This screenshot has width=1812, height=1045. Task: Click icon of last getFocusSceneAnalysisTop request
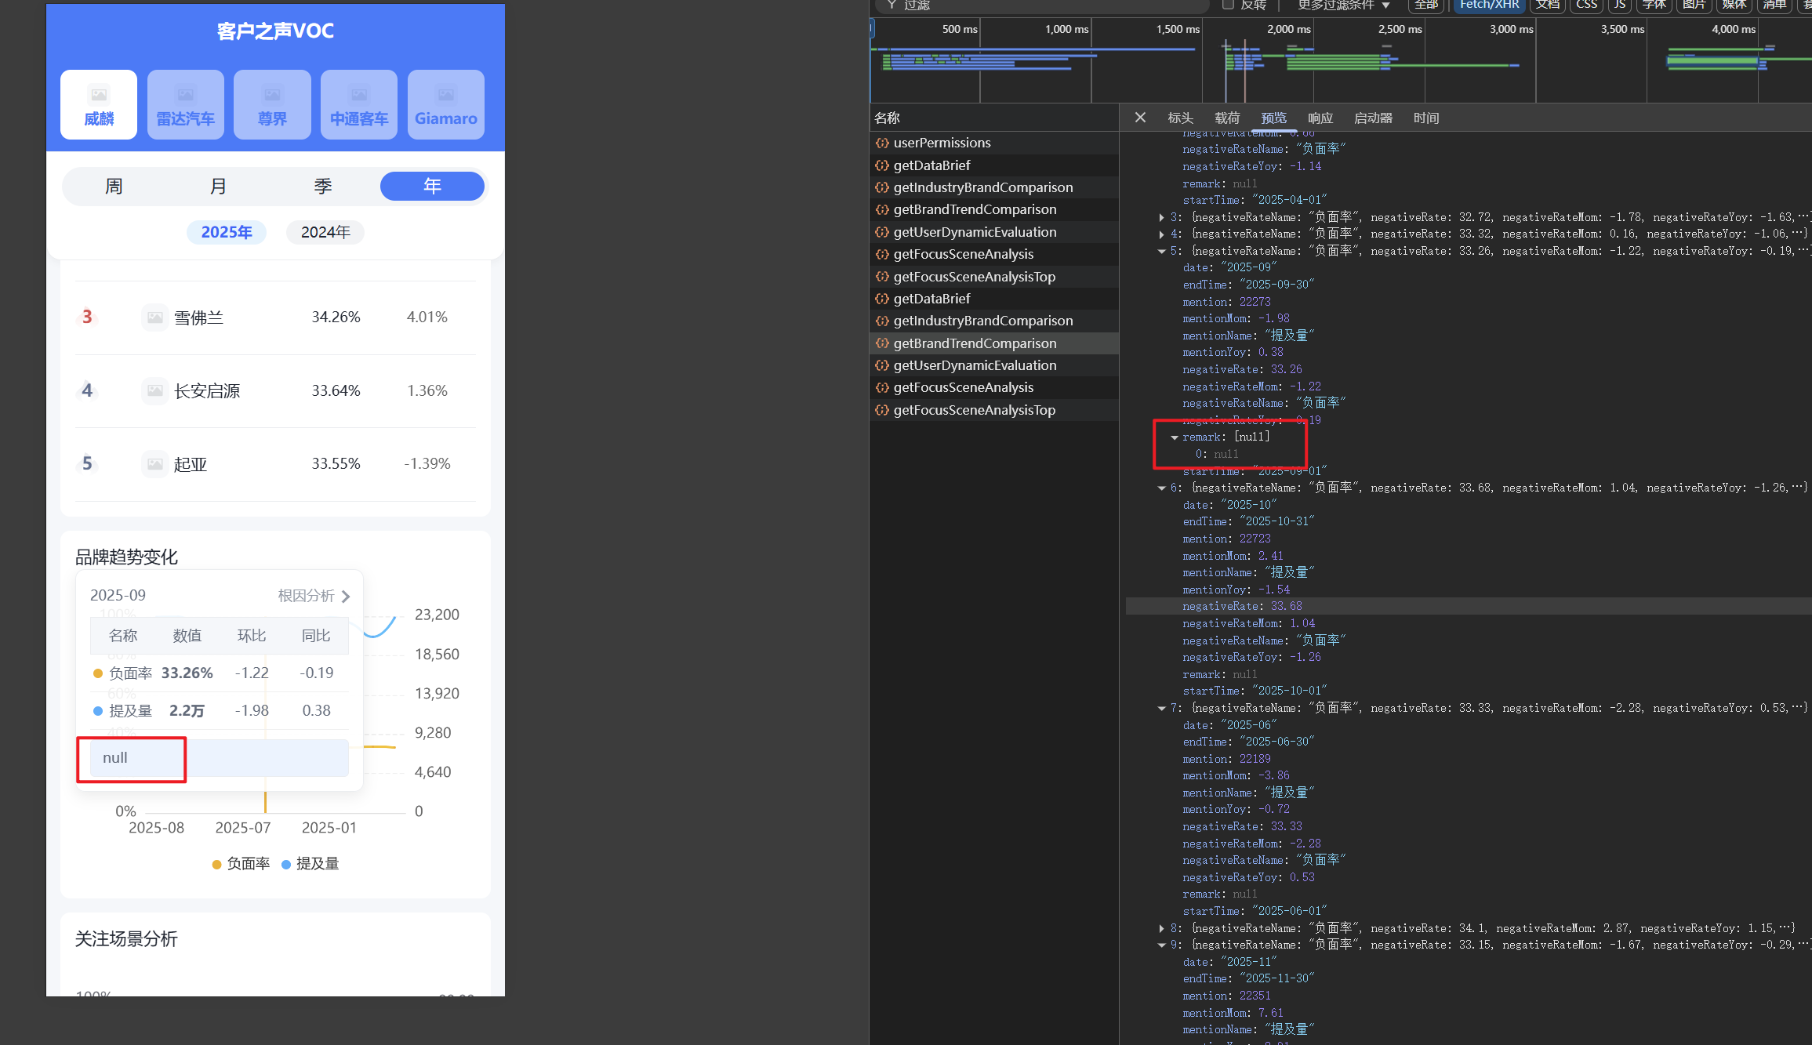pos(882,410)
